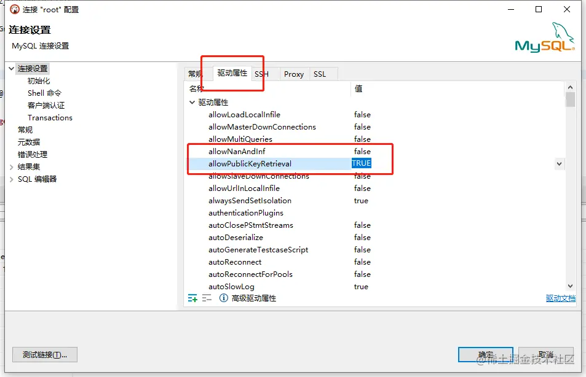Select 错误处理 in the settings tree

point(33,155)
